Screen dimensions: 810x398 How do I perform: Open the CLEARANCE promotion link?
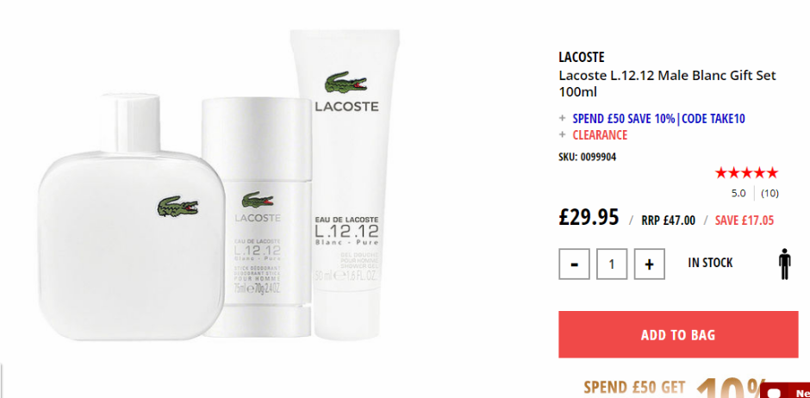(600, 134)
